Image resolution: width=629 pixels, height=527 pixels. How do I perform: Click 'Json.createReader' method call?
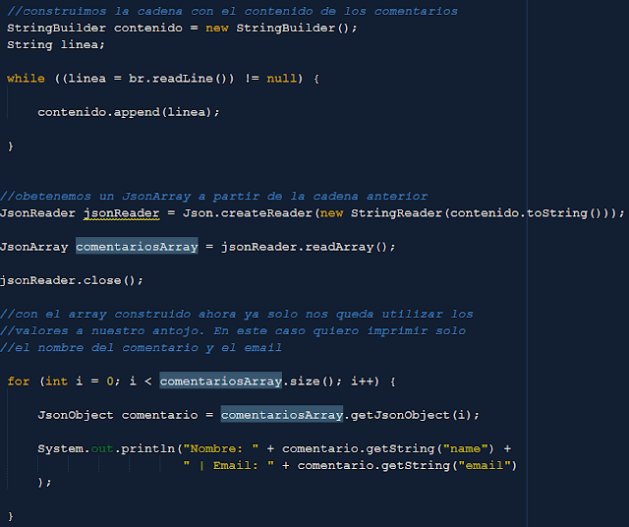[248, 213]
